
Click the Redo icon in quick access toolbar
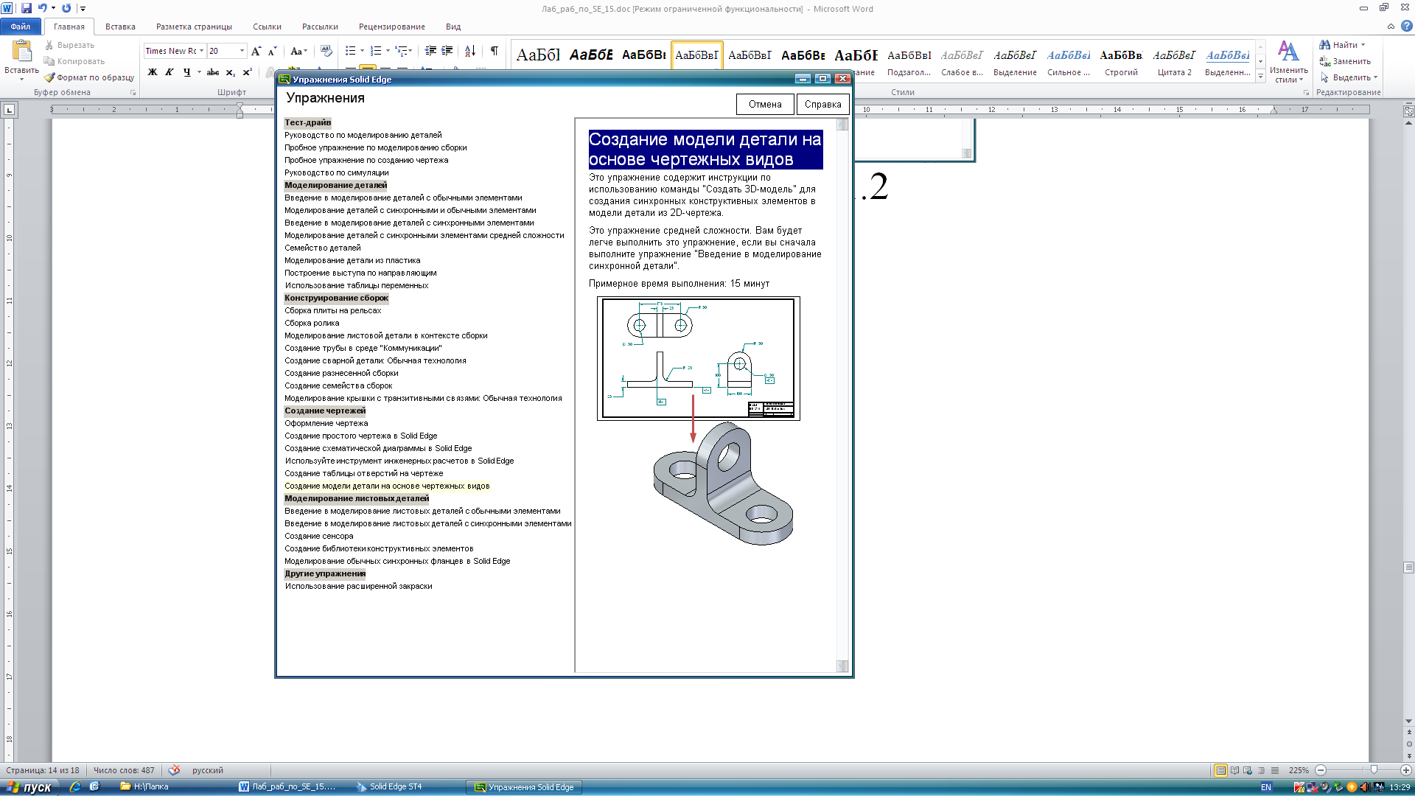coord(66,8)
